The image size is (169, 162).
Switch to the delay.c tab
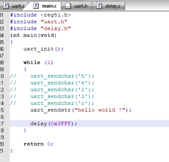click(x=109, y=6)
